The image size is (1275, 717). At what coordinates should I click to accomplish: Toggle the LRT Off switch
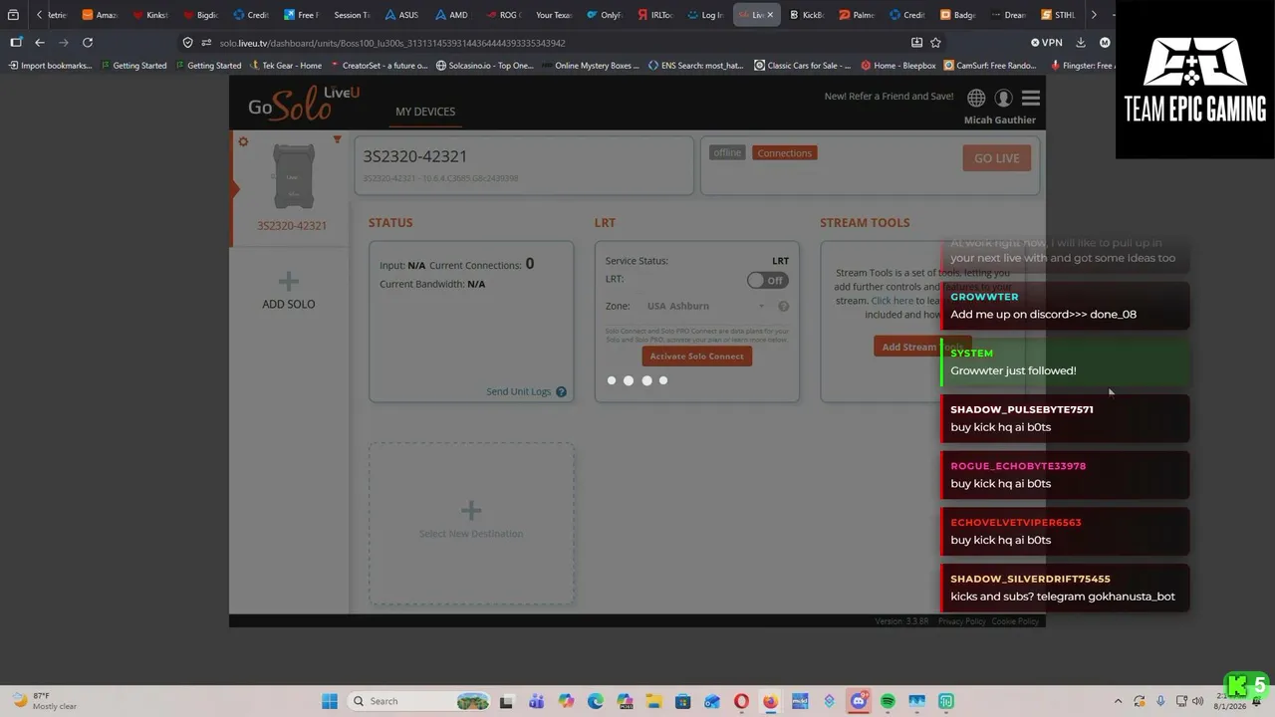pos(768,281)
